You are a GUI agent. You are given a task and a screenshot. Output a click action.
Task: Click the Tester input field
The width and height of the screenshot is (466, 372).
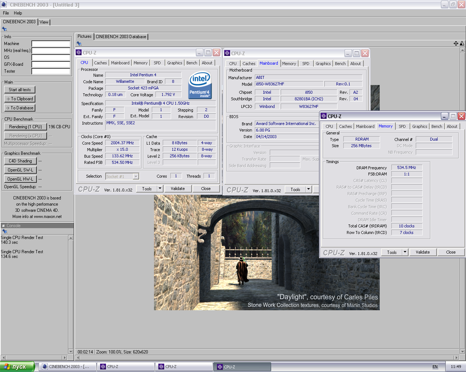click(x=51, y=71)
